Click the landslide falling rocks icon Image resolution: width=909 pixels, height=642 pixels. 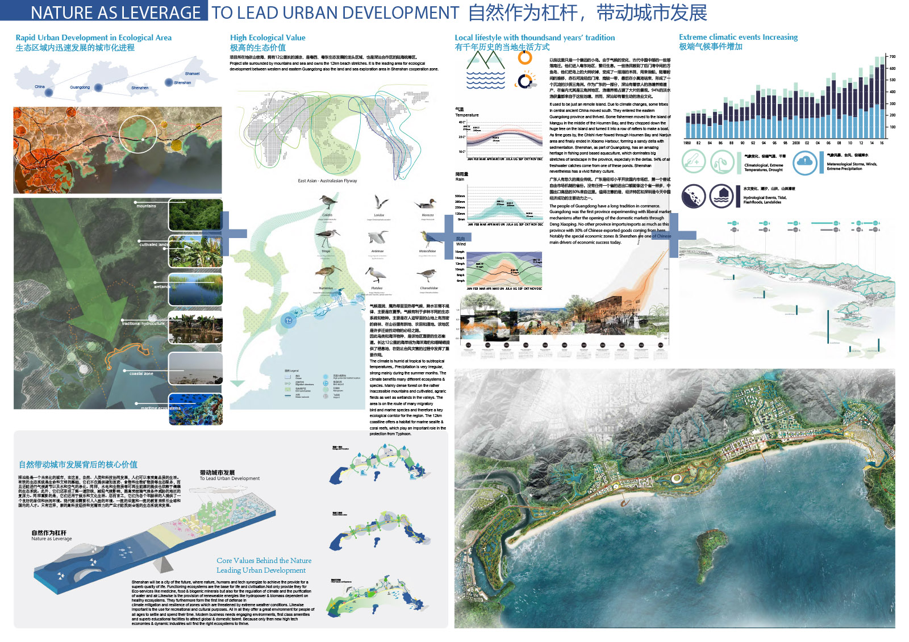click(x=694, y=197)
